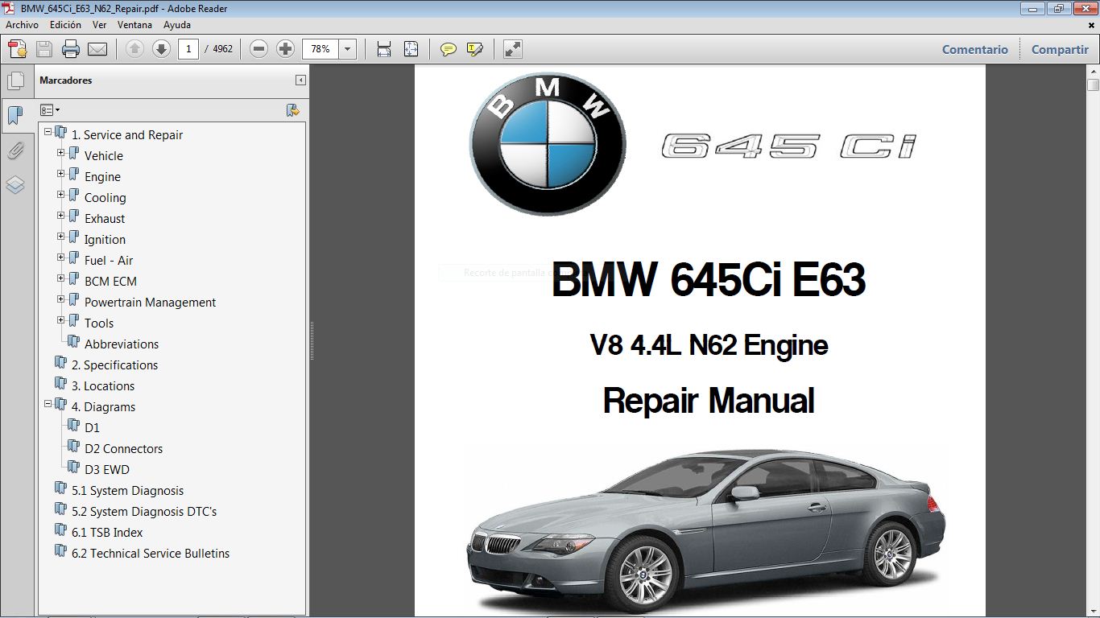Viewport: 1100px width, 618px height.
Task: Select the 5.1 System Diagnosis bookmark
Action: [127, 491]
